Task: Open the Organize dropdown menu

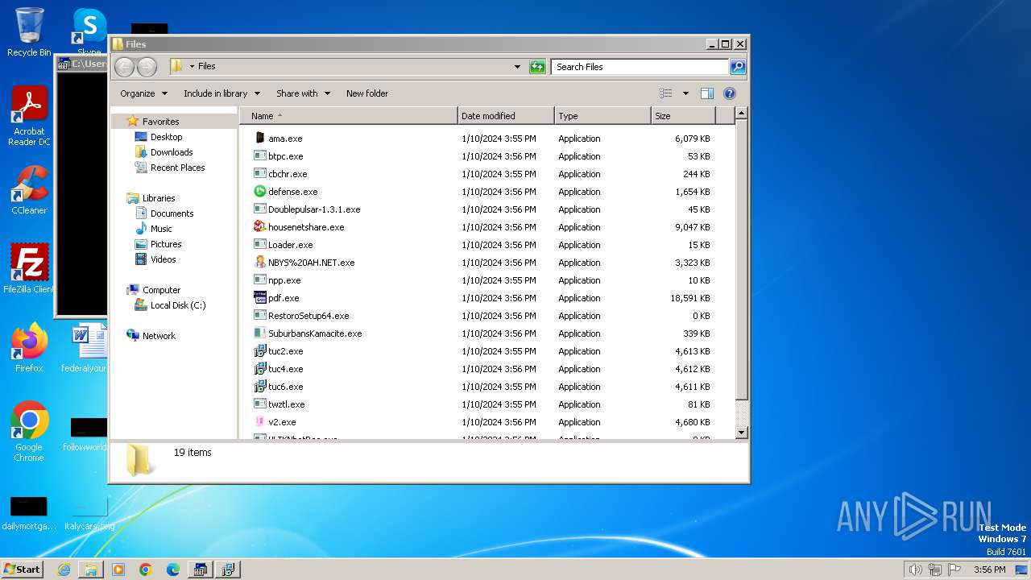Action: (x=143, y=93)
